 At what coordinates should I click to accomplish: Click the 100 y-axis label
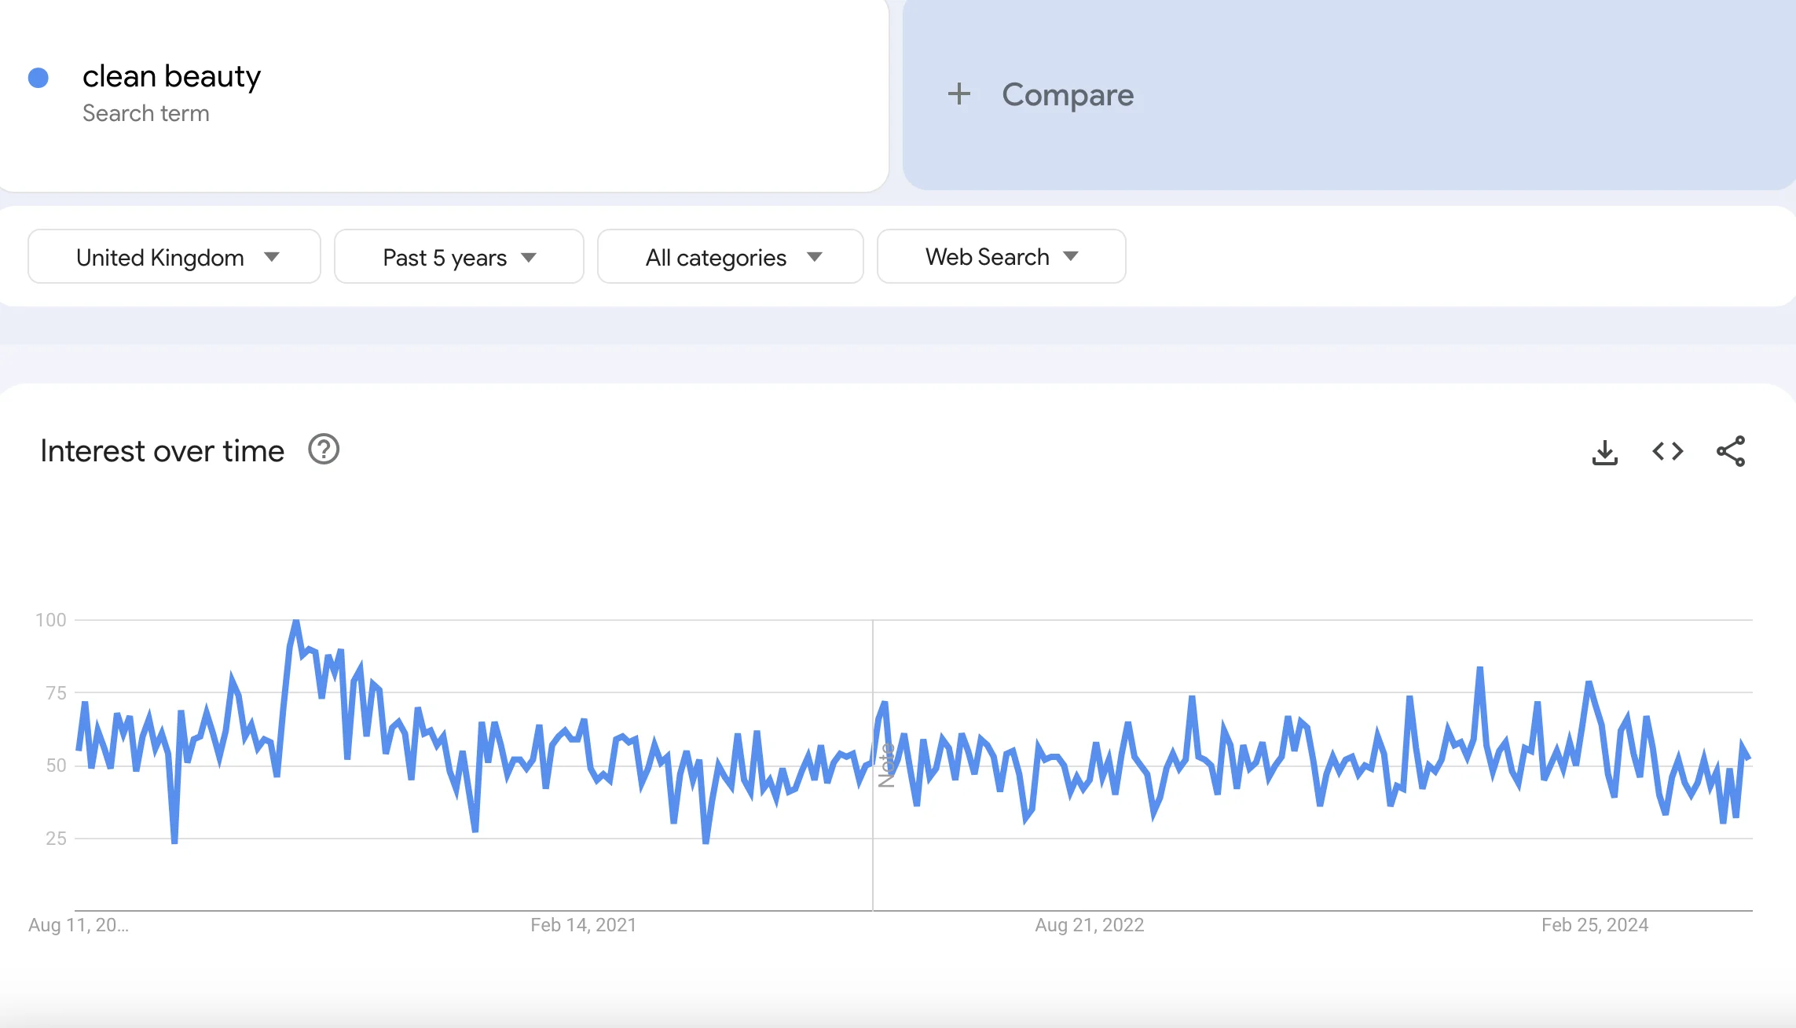tap(51, 620)
